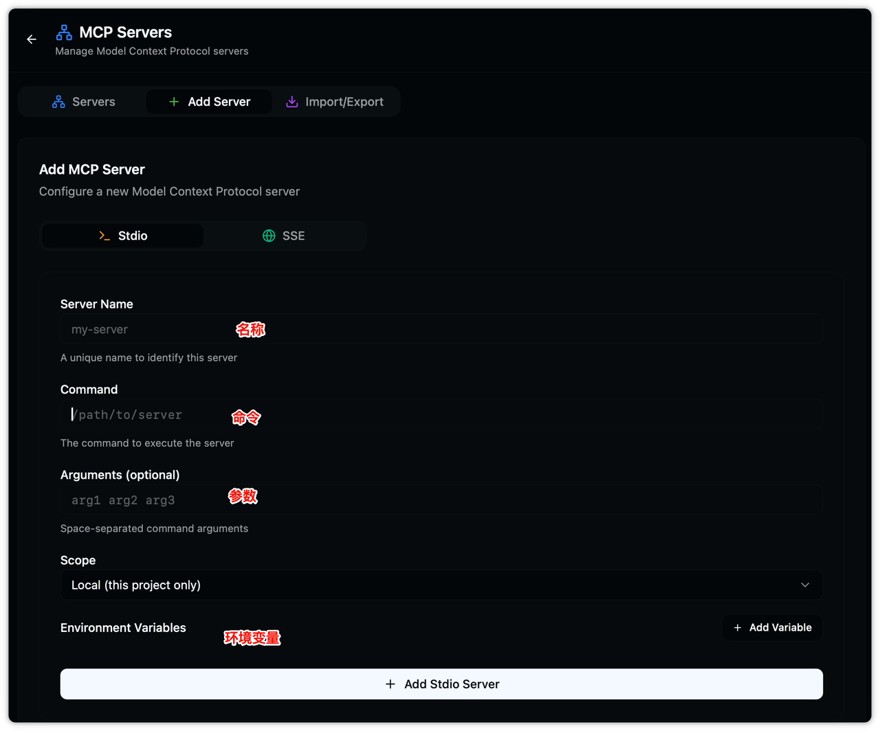The width and height of the screenshot is (880, 731).
Task: Click the purple download icon beside Import/Export
Action: (x=292, y=102)
